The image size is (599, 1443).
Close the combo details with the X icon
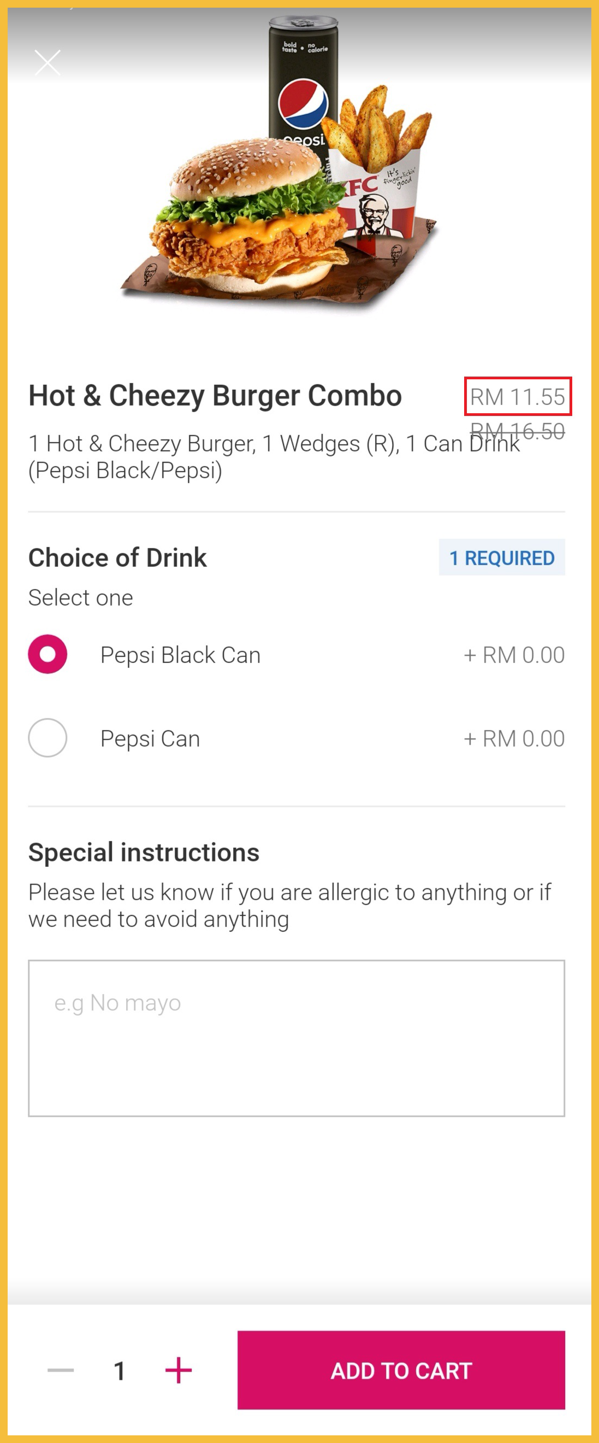48,62
